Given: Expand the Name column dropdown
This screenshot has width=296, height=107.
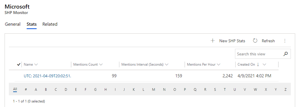Looking at the screenshot, I should coord(36,64).
